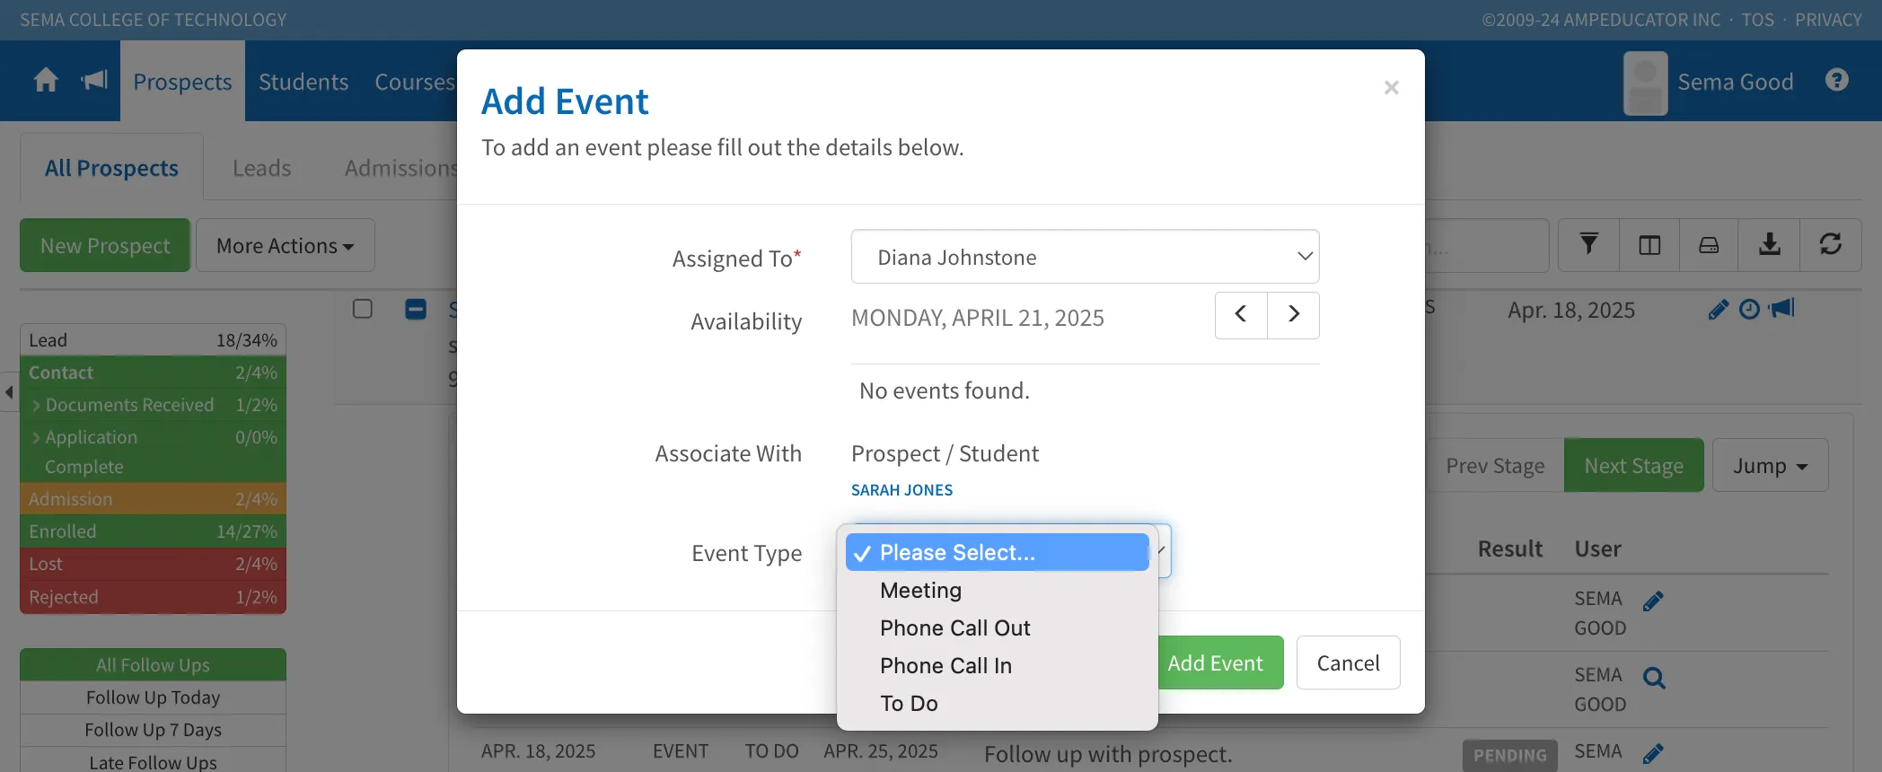This screenshot has width=1882, height=772.
Task: Click the New Prospect button
Action: click(x=105, y=245)
